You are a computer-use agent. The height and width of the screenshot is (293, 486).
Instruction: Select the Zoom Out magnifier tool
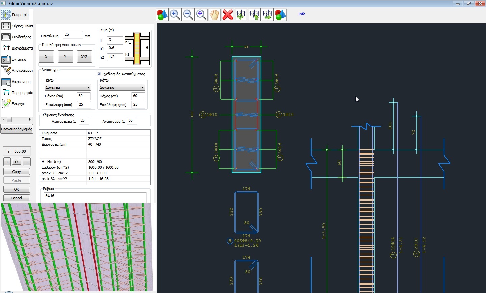point(188,15)
